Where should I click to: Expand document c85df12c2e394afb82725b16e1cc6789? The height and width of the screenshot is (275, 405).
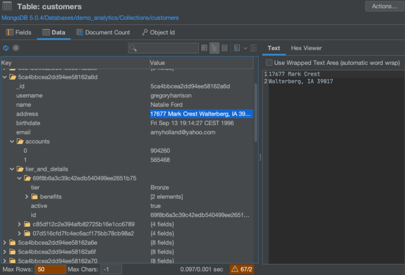coord(19,224)
